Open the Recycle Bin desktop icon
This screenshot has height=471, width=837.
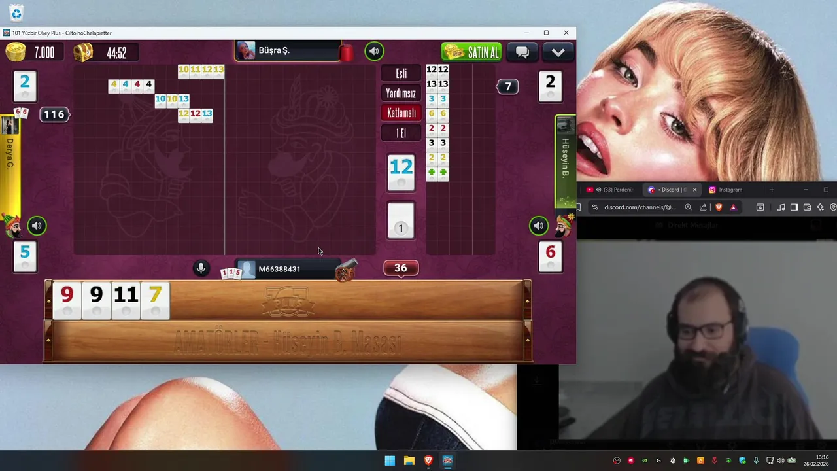click(x=16, y=12)
